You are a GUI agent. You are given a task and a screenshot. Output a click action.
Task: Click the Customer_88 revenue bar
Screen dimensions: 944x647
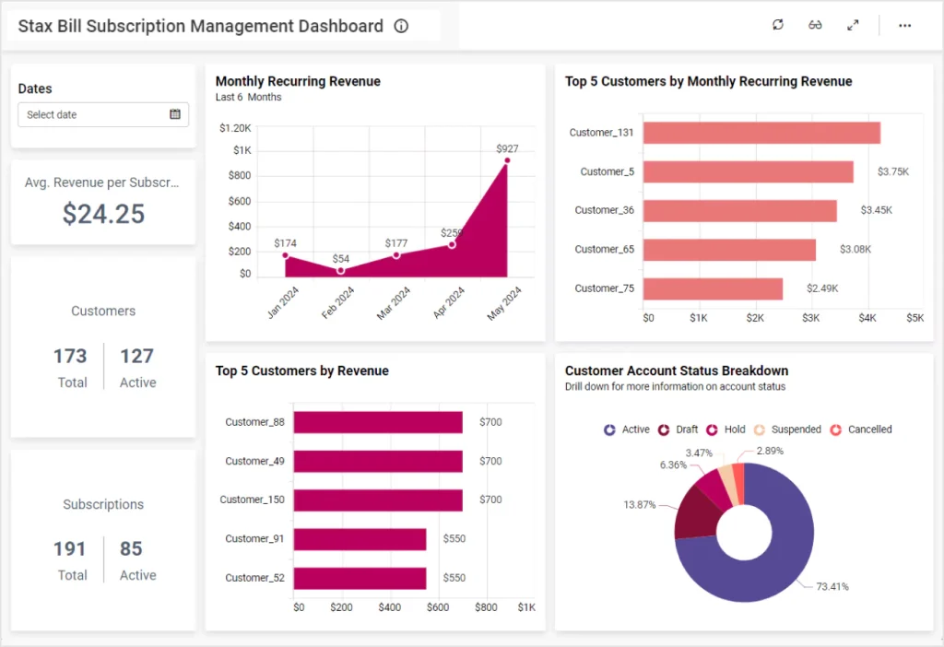pos(378,422)
